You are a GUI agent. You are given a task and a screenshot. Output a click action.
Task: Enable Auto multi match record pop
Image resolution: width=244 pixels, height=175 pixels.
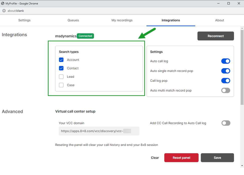(x=225, y=90)
